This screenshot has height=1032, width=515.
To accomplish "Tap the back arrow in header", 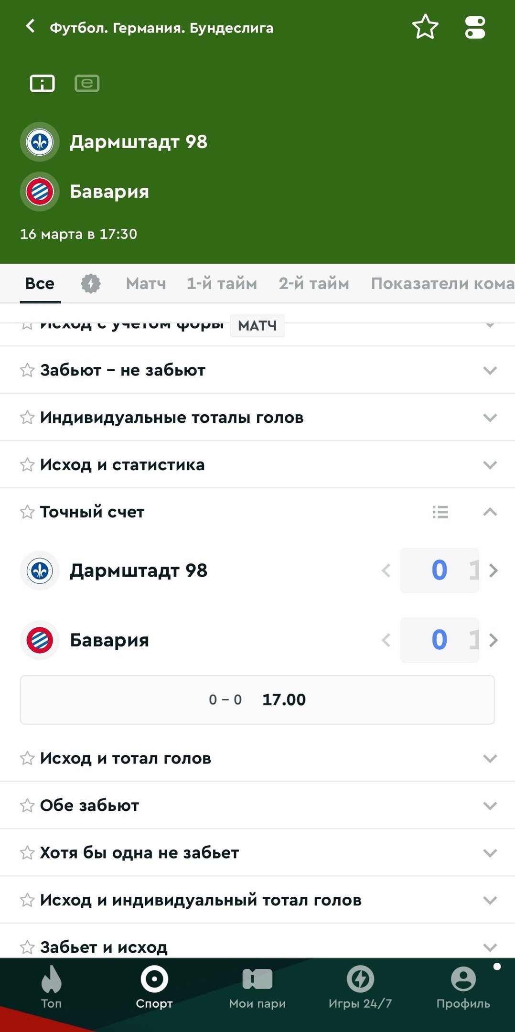I will 30,26.
